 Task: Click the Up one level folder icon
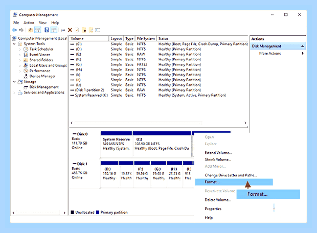(x=30, y=30)
